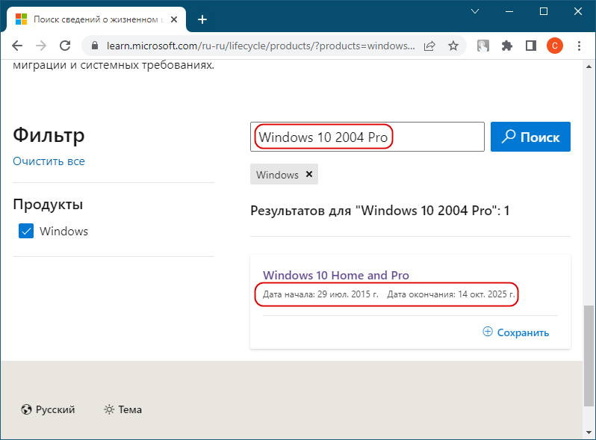Open the gray extension icon next to star

[x=483, y=46]
